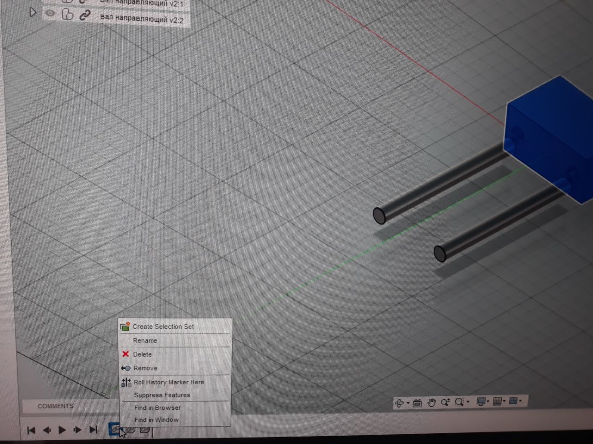
Task: Open the Grid and Snaps dropdown arrow
Action: coord(505,401)
